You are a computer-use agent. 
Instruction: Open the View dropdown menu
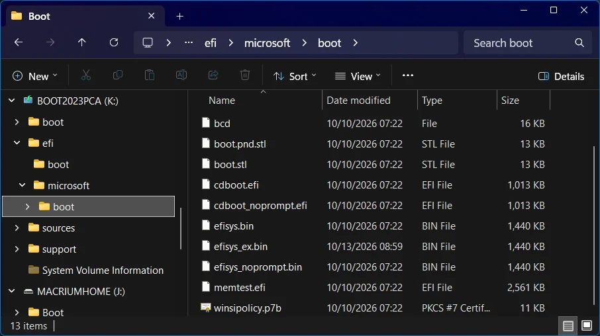(358, 76)
